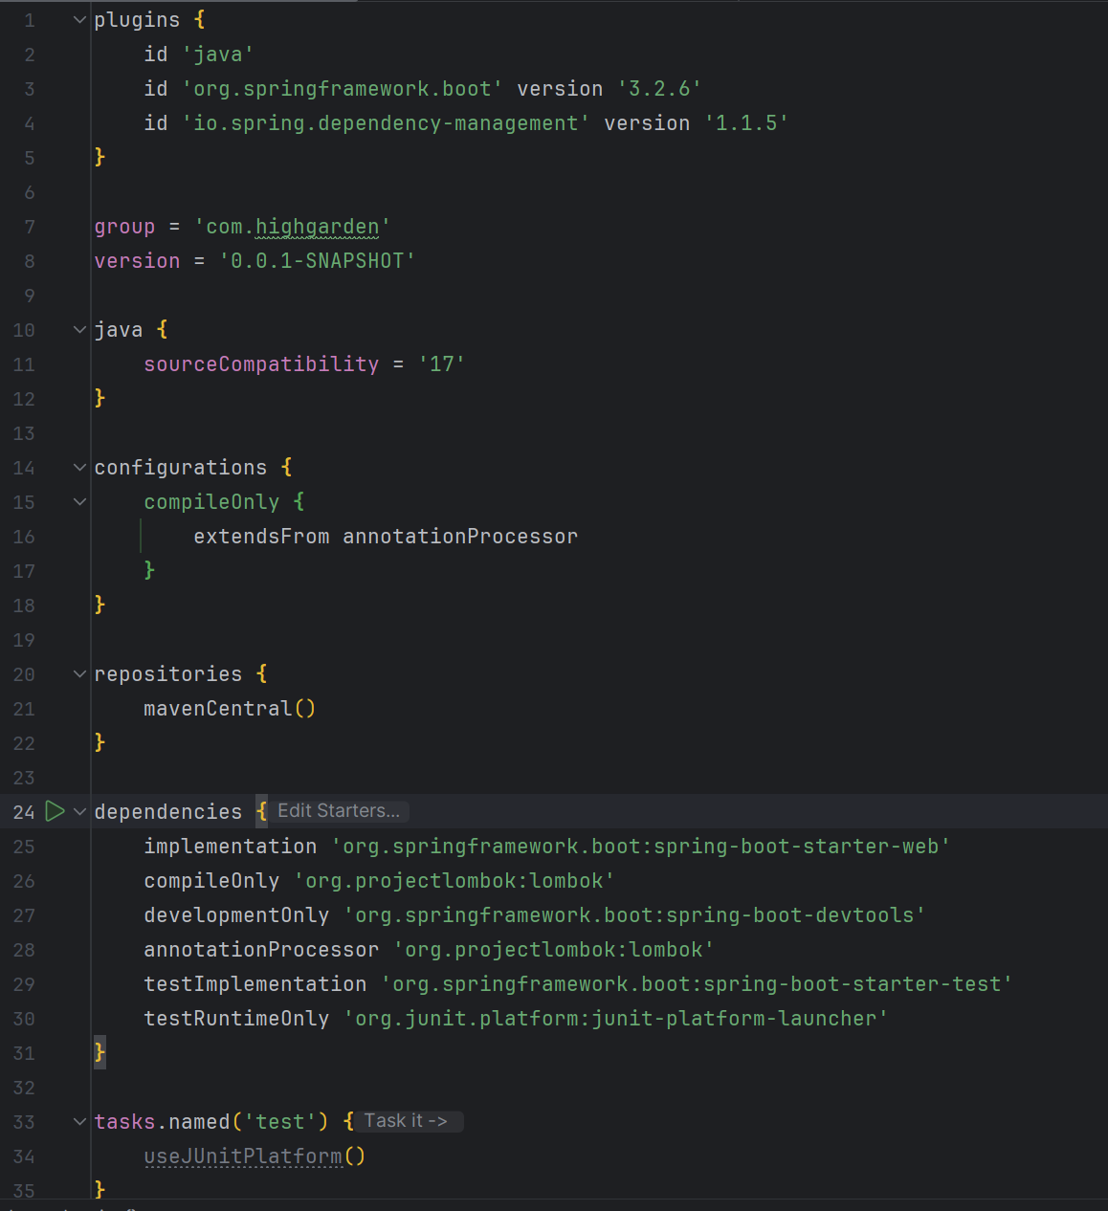Run the dependencies gutter icon
The image size is (1108, 1211).
[55, 811]
